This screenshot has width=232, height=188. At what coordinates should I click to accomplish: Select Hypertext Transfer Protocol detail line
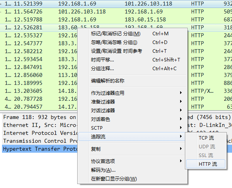pyautogui.click(x=40, y=149)
